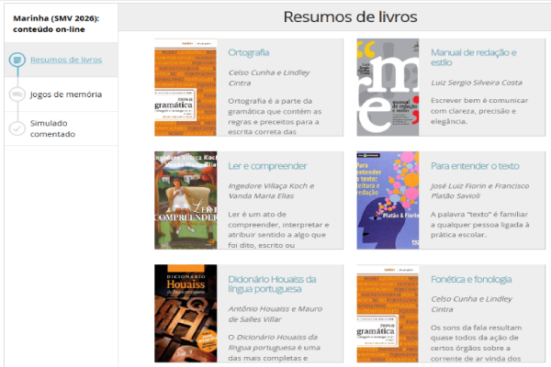Click the Fonética e fonologia book cover

tap(388, 313)
